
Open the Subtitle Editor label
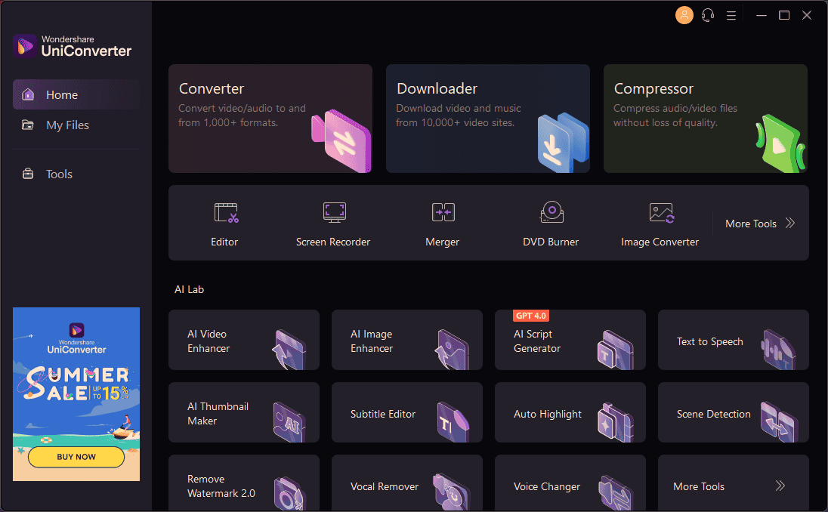click(383, 415)
